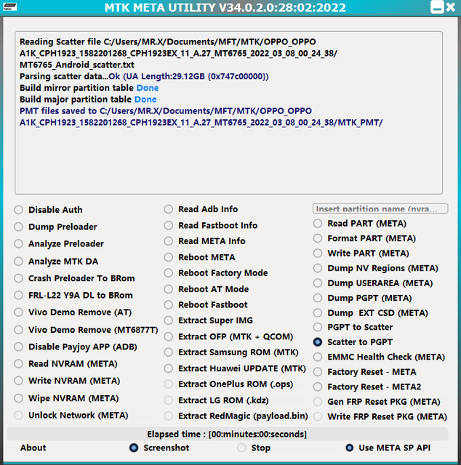Select Disable Payjoy APP (ADB)
The width and height of the screenshot is (461, 465).
tap(18, 347)
